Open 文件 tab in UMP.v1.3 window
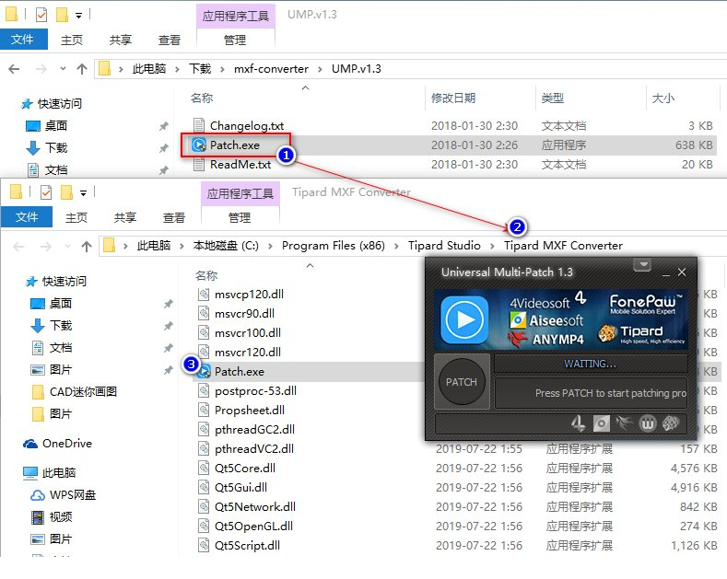Viewport: 727px width, 579px height. (23, 40)
